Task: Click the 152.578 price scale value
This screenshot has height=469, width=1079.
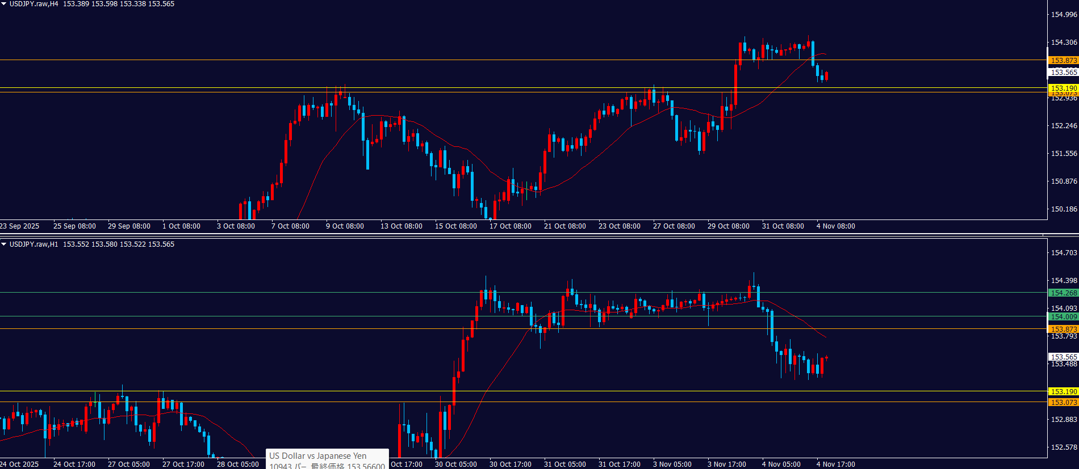Action: [x=1064, y=447]
